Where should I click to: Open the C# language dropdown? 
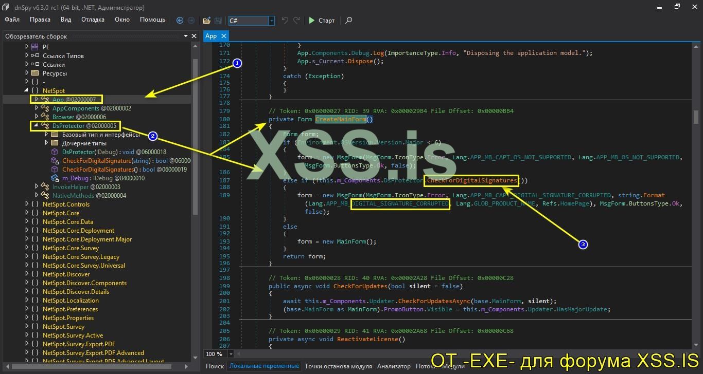[x=272, y=21]
